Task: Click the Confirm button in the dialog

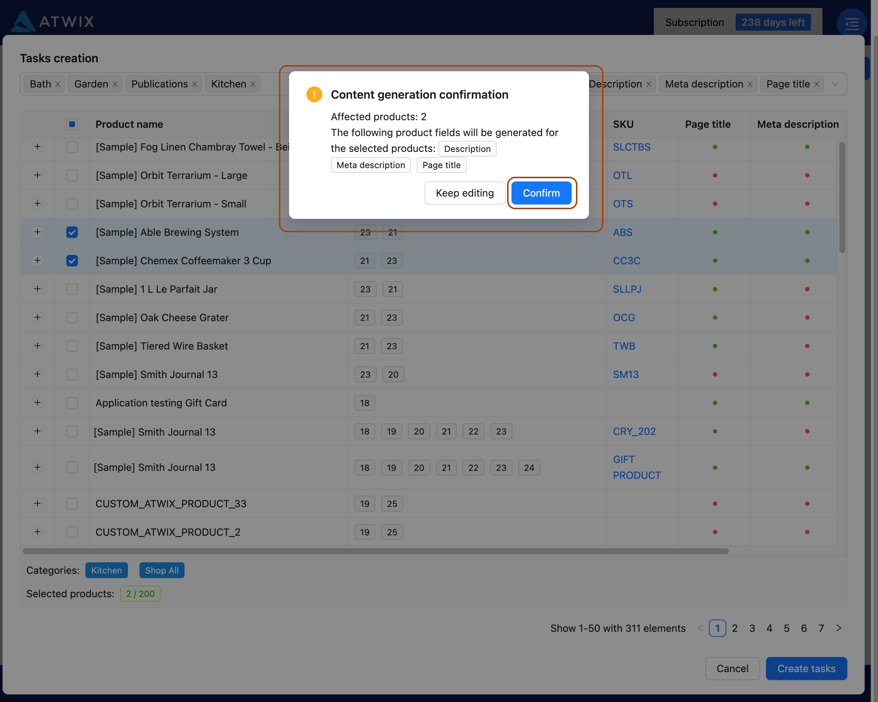Action: pyautogui.click(x=541, y=193)
